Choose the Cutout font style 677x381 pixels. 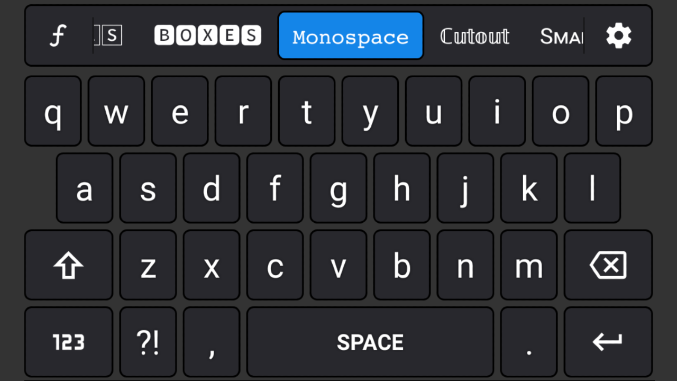pos(474,36)
